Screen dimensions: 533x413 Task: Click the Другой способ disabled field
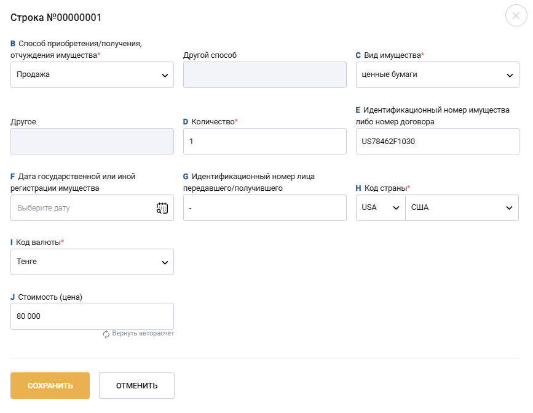click(265, 75)
